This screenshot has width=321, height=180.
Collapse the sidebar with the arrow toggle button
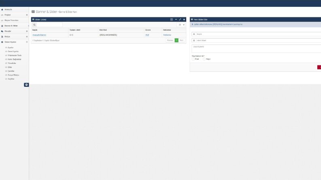[x=26, y=85]
